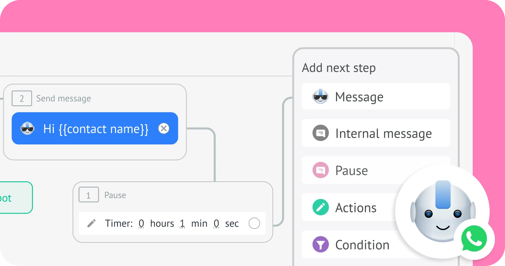Click the bot avatar in the blue message
The height and width of the screenshot is (266, 505).
pyautogui.click(x=28, y=129)
